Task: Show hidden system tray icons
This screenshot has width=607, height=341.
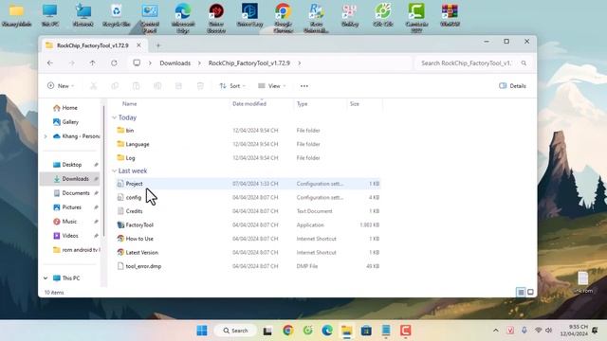Action: pyautogui.click(x=495, y=331)
